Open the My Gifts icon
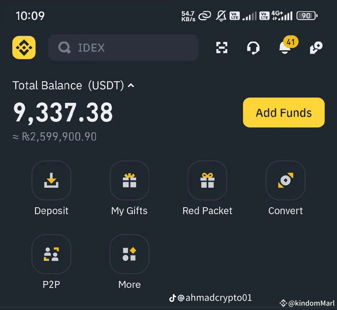This screenshot has height=310, width=337. click(130, 180)
